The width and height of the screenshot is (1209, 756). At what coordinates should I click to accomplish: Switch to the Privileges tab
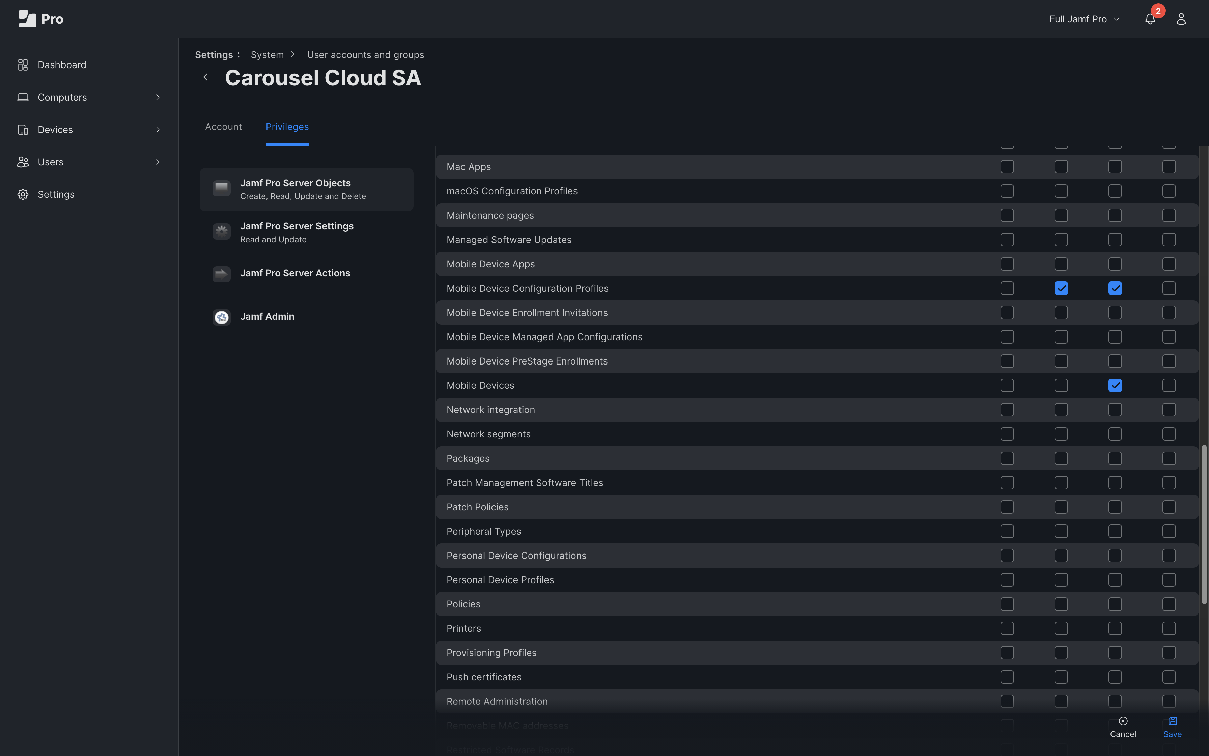(287, 127)
